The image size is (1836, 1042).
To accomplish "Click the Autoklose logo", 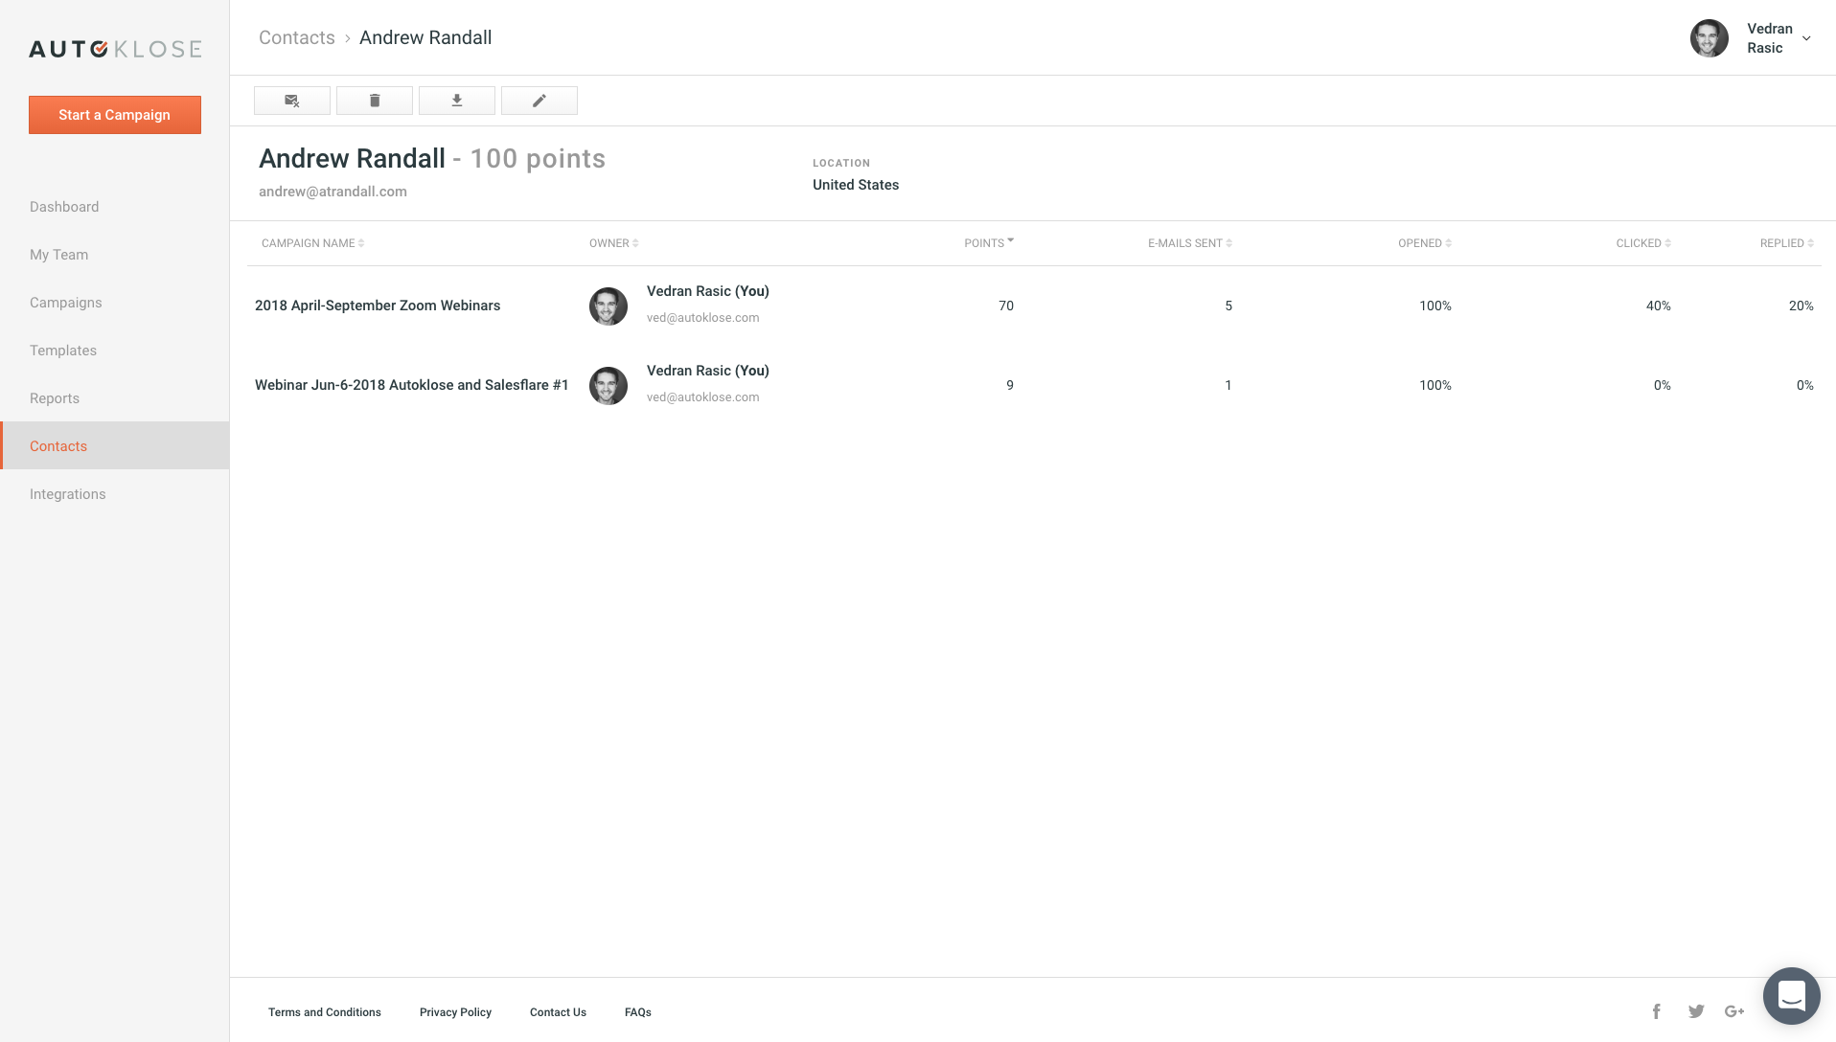I will pos(115,49).
